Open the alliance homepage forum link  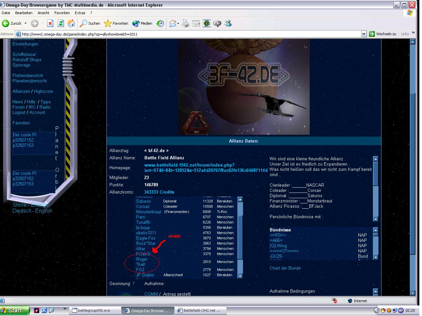pyautogui.click(x=206, y=168)
